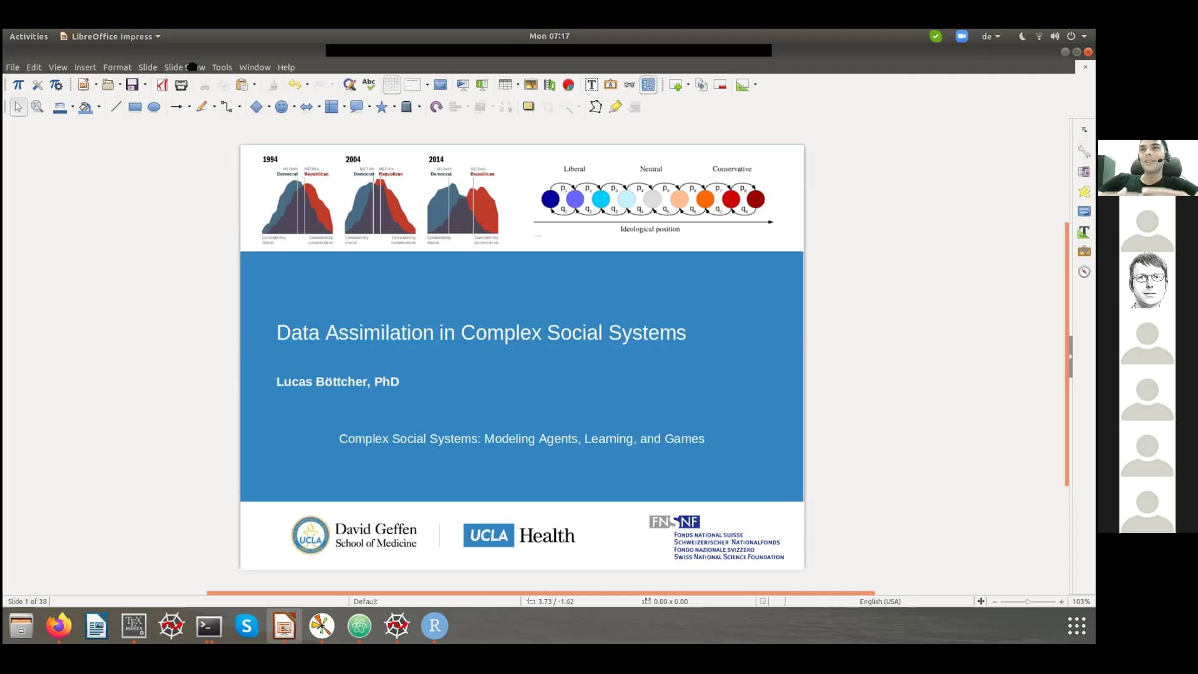
Task: Select the Line drawing tool
Action: coord(116,107)
